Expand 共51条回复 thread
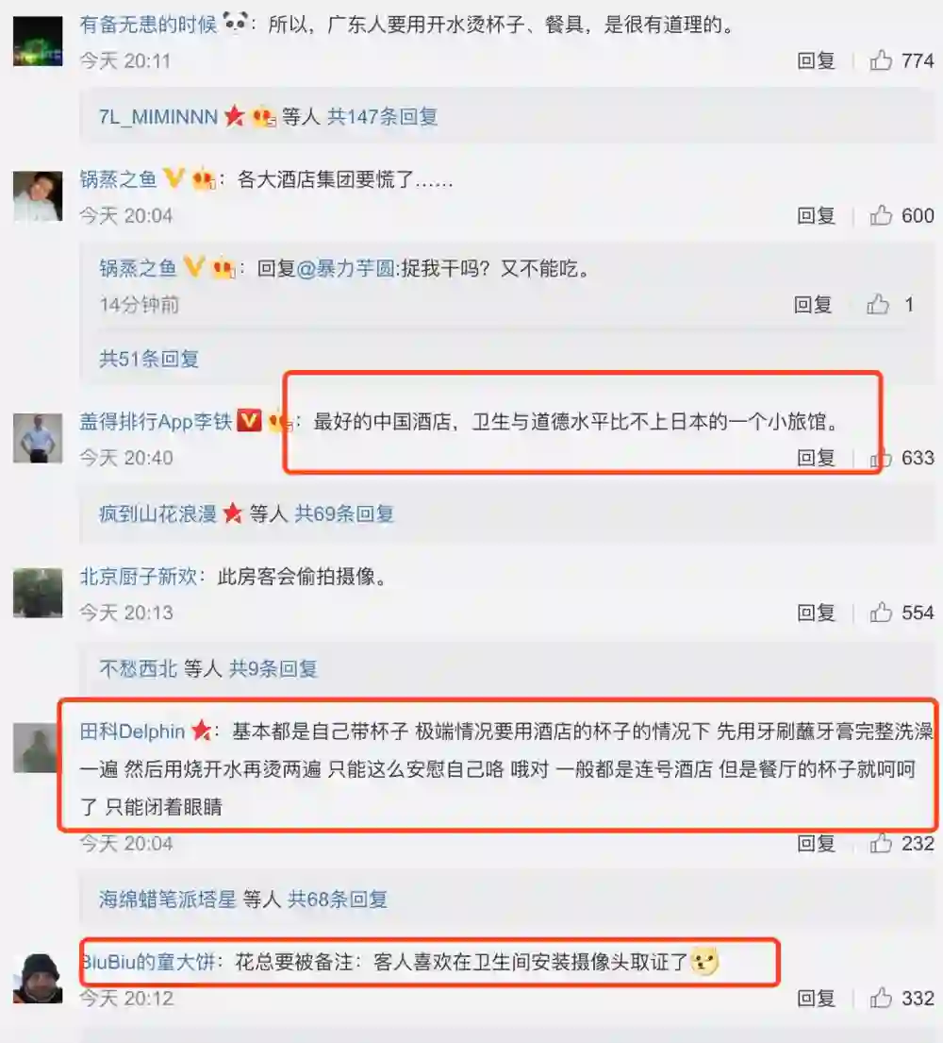The width and height of the screenshot is (943, 1043). pyautogui.click(x=149, y=359)
